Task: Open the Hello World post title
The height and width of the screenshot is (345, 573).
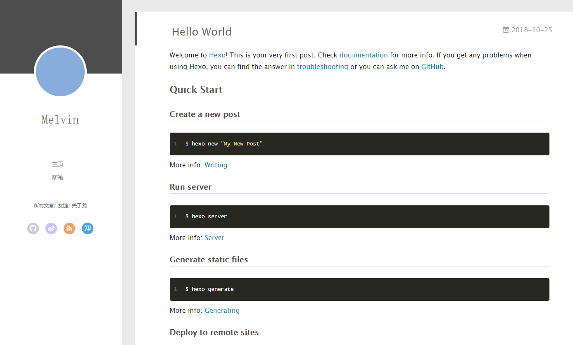Action: click(202, 32)
